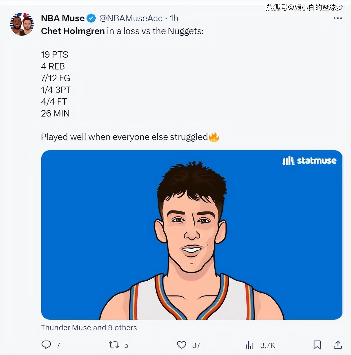
Task: Like the post with heart icon
Action: [182, 345]
